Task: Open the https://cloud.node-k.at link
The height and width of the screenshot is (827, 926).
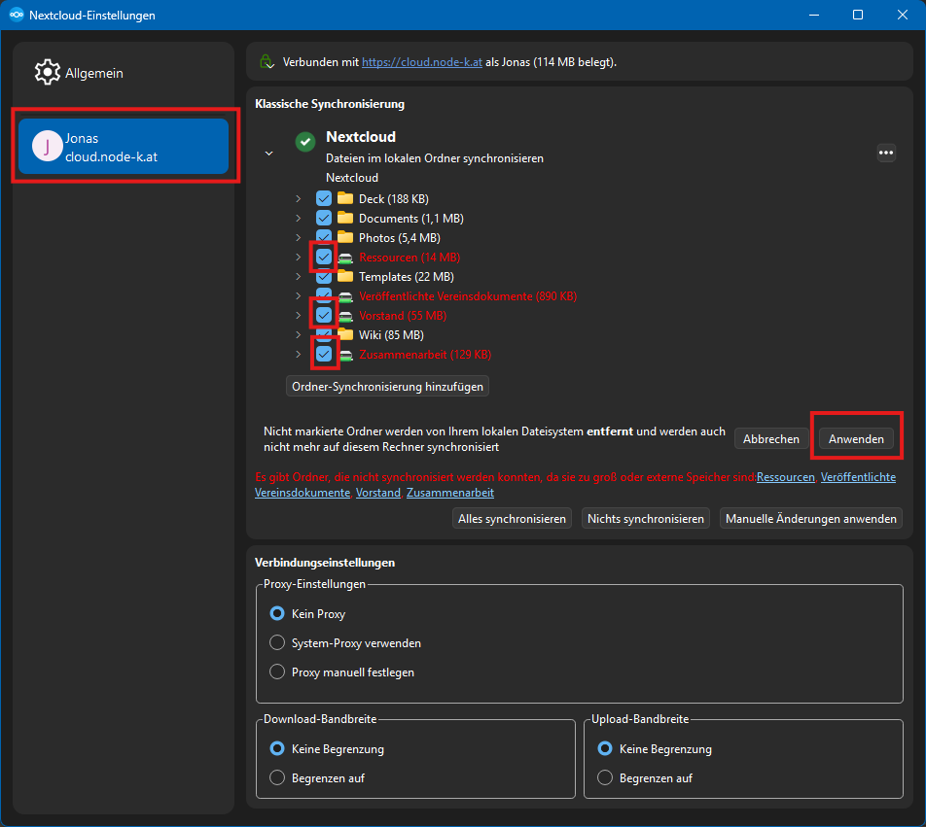Action: click(x=422, y=62)
